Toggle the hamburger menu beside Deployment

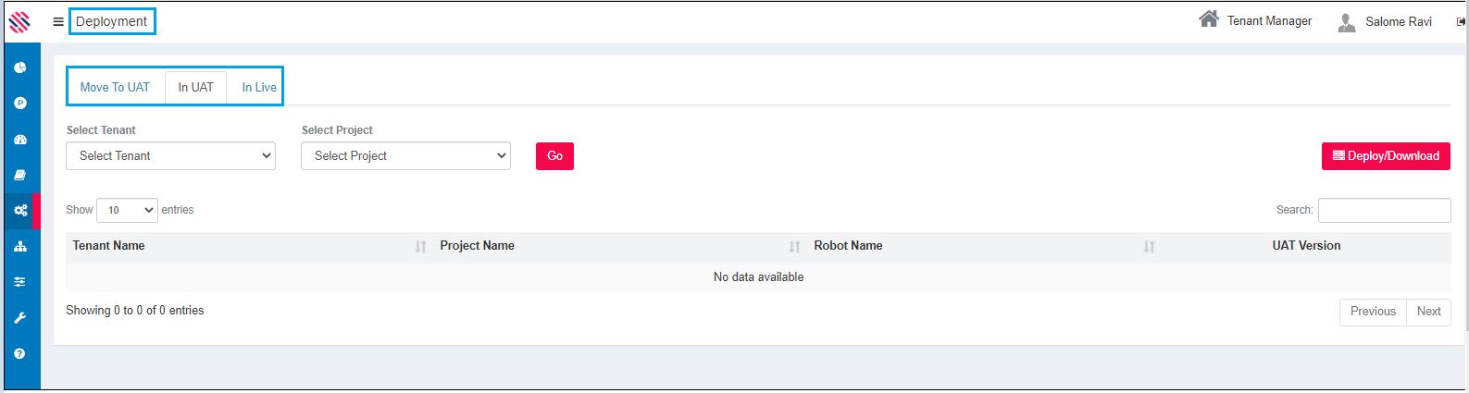point(58,21)
